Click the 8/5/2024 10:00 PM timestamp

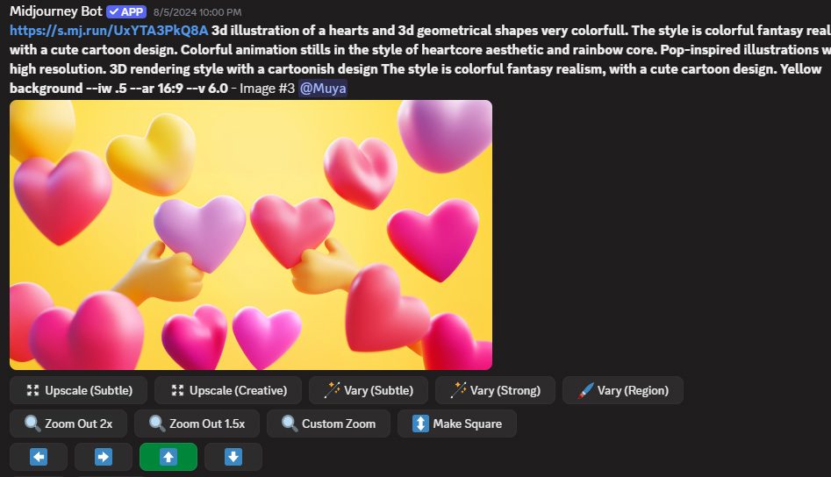197,12
